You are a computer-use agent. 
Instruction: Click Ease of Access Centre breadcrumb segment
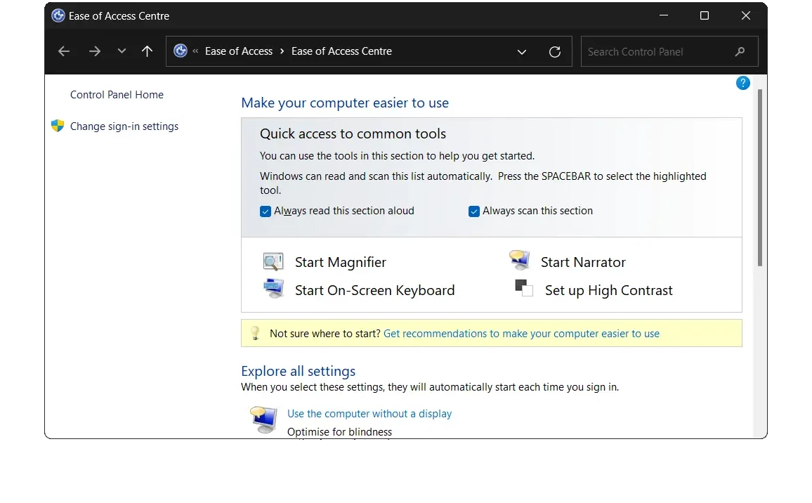pyautogui.click(x=342, y=51)
